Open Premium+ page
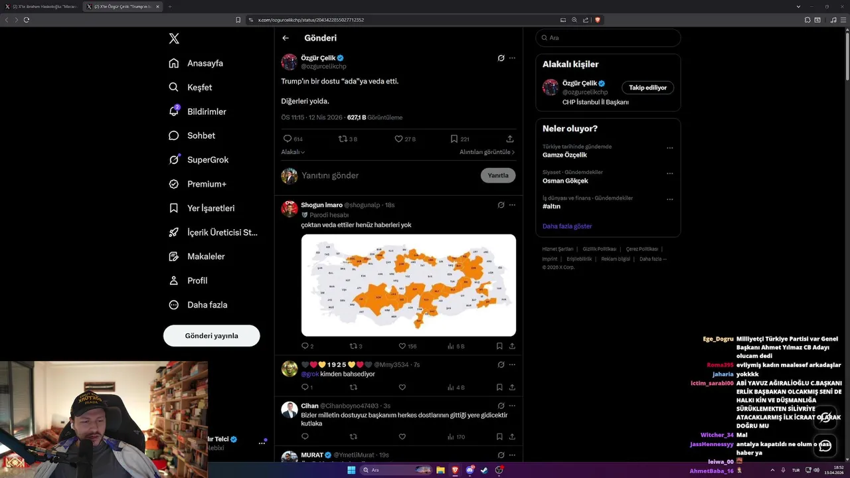This screenshot has width=850, height=478. pyautogui.click(x=197, y=184)
